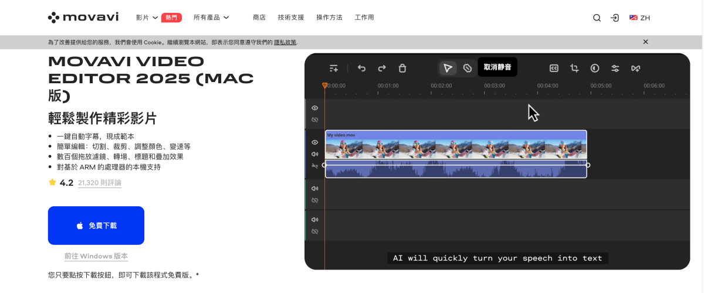Open the 隱私政策 link in cookie banner
This screenshot has height=293, width=704.
click(x=285, y=42)
